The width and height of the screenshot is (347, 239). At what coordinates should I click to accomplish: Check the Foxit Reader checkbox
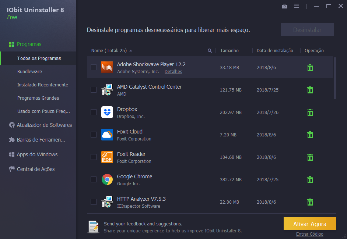(x=94, y=157)
